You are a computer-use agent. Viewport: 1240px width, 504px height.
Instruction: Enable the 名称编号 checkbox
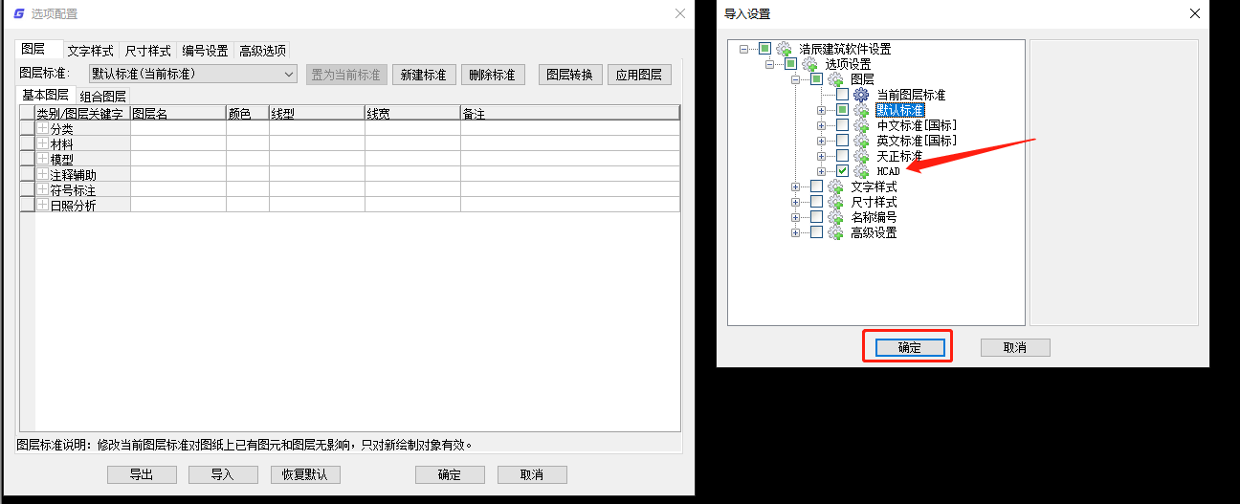coord(816,217)
